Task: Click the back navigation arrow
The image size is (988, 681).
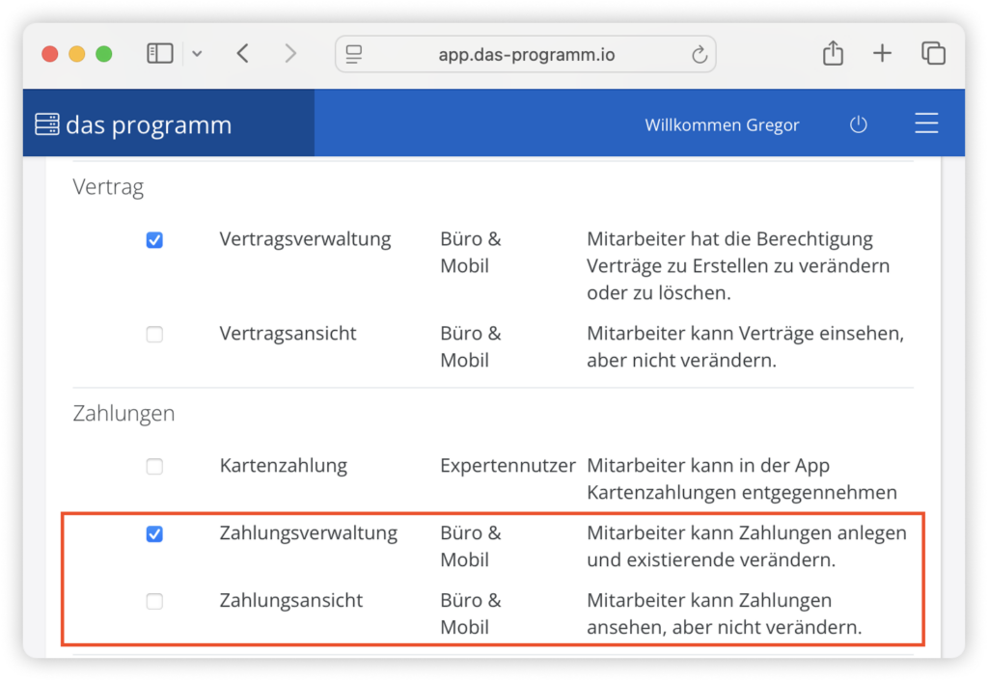Action: click(x=243, y=53)
